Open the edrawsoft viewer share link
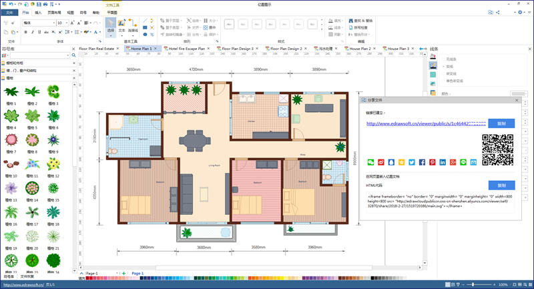 [x=426, y=123]
